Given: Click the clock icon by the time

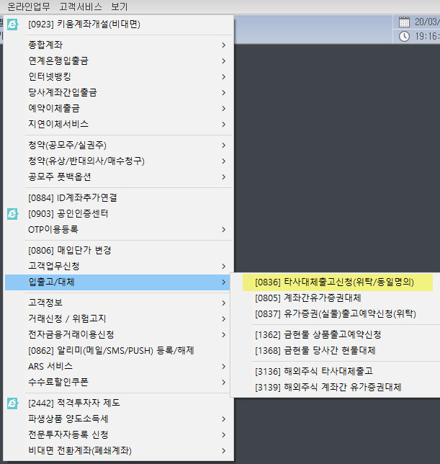Looking at the screenshot, I should (x=404, y=37).
